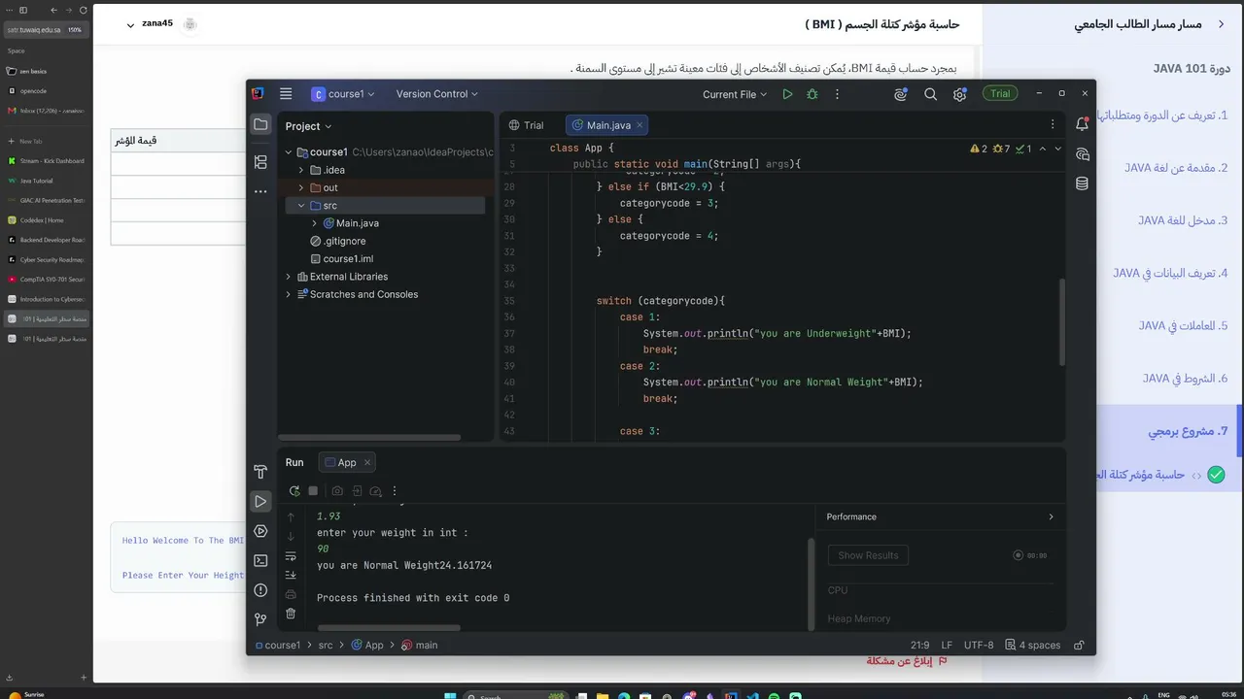Open the IntelliJ main menu hamburger icon

click(286, 94)
